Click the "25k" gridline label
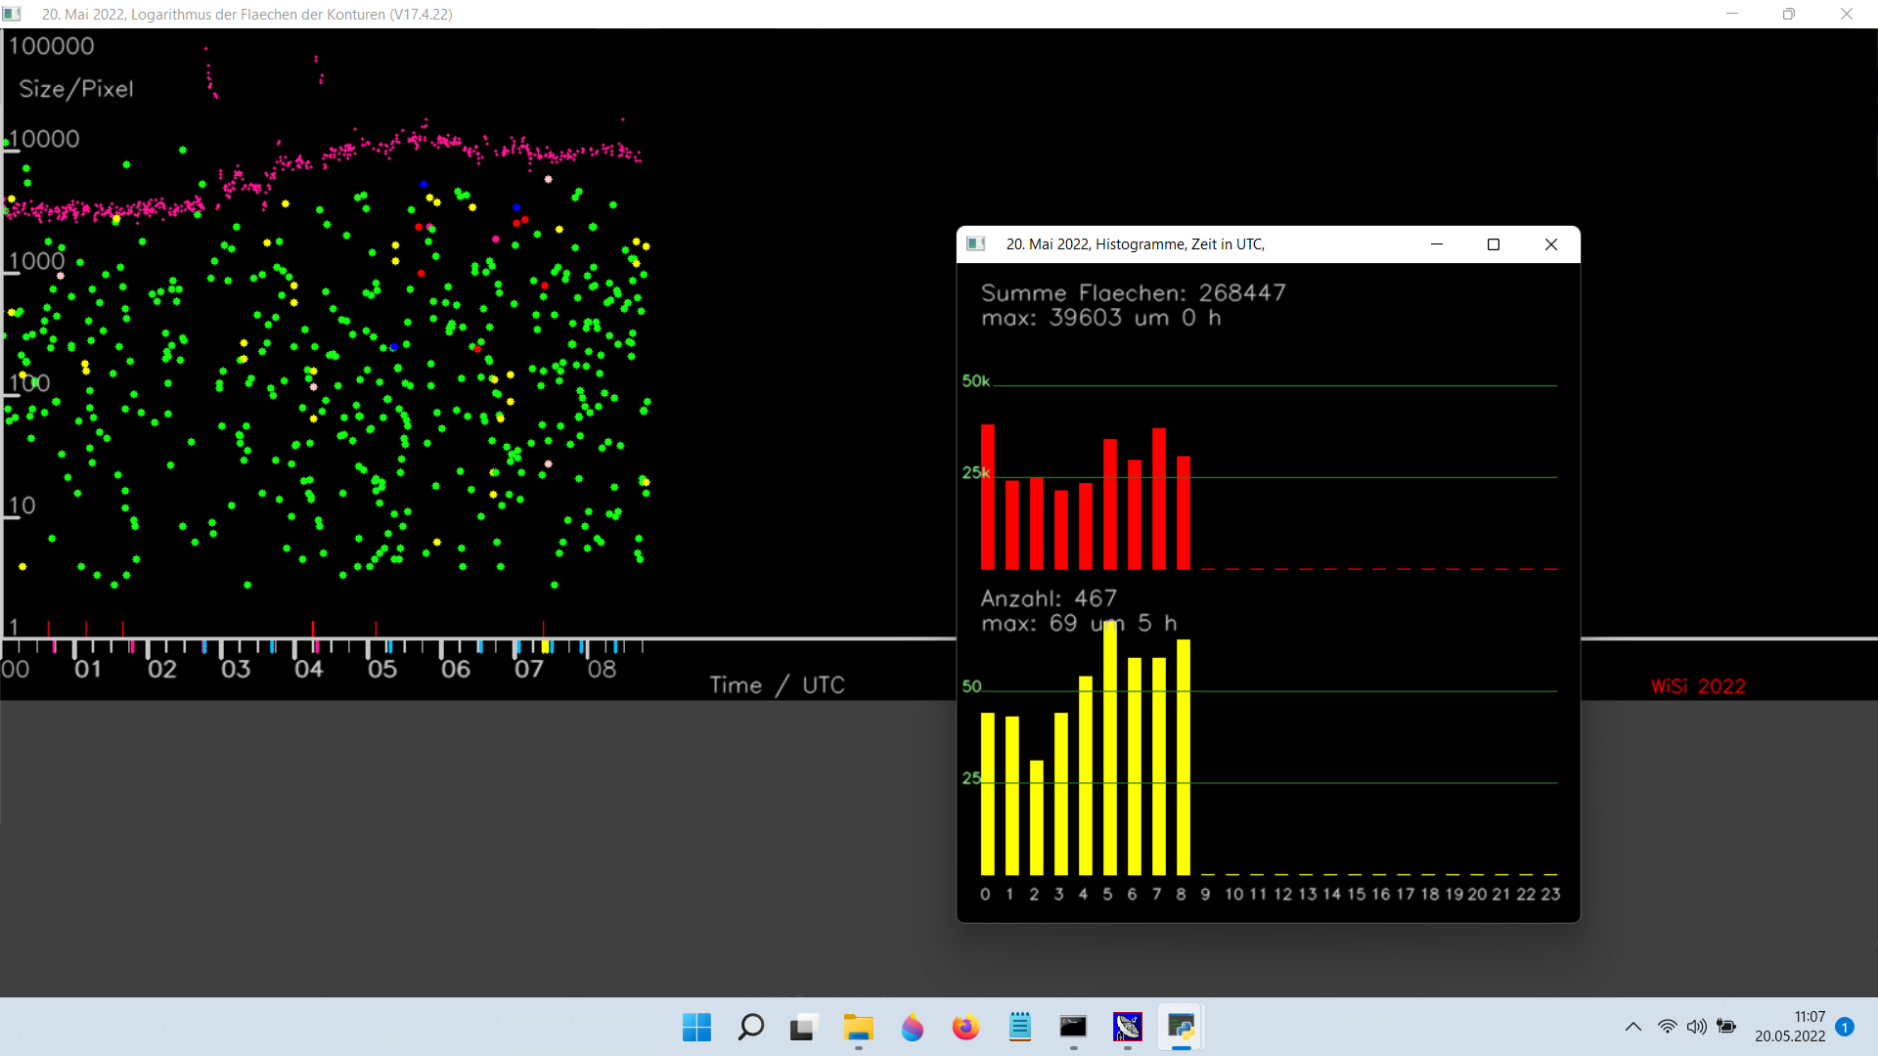The width and height of the screenshot is (1878, 1056). [x=976, y=473]
